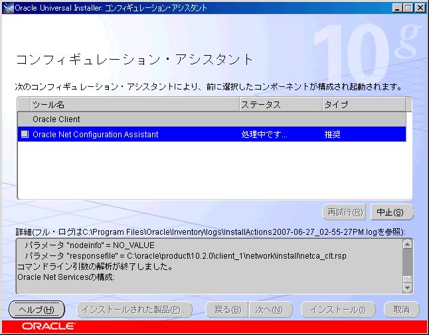Click the タイプ column header

point(364,104)
